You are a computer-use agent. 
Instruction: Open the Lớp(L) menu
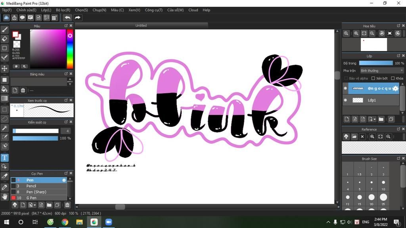pos(46,10)
